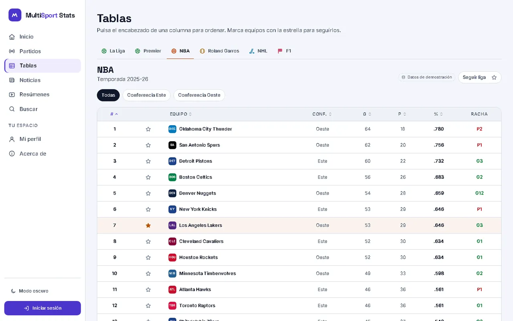Viewport: 513px width, 321px height.
Task: Click the MIN Timberwolves team badge
Action: tap(172, 274)
